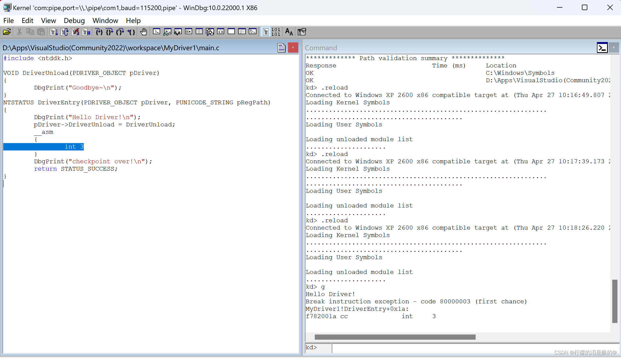
Task: Click 'pDriver->DriverUnload = DriverUnload;' line
Action: [x=105, y=125]
